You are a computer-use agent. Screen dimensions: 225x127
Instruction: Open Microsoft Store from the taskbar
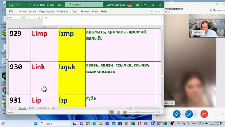(x=88, y=123)
